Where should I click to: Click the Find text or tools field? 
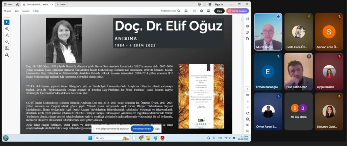pyautogui.click(x=170, y=11)
